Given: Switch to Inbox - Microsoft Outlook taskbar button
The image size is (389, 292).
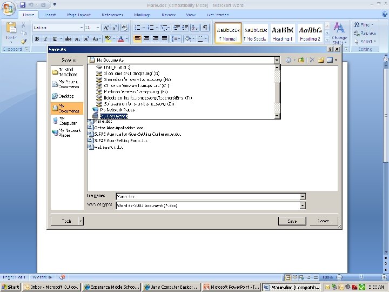Looking at the screenshot, I should (52, 287).
